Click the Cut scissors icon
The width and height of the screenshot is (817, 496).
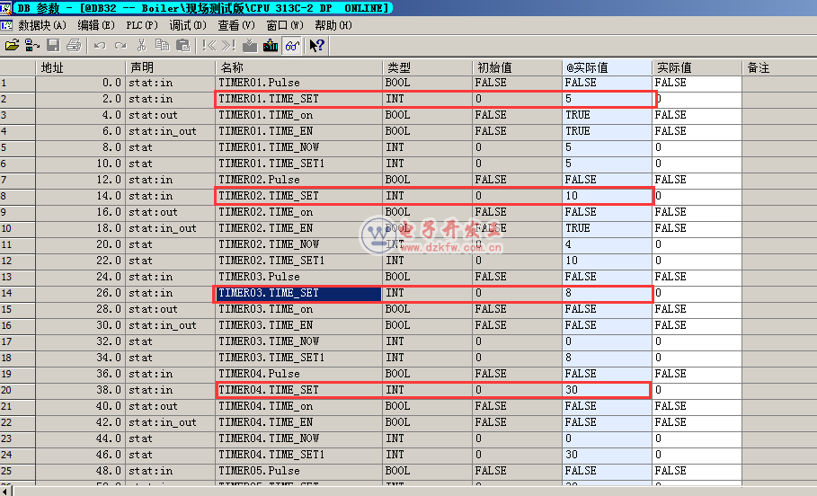pos(141,45)
